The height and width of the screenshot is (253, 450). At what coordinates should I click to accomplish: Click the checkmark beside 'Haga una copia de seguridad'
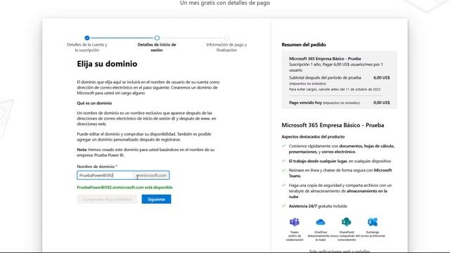tap(284, 186)
